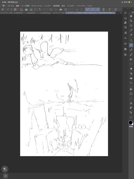Select the Text tool
The image size is (134, 179).
point(131,103)
